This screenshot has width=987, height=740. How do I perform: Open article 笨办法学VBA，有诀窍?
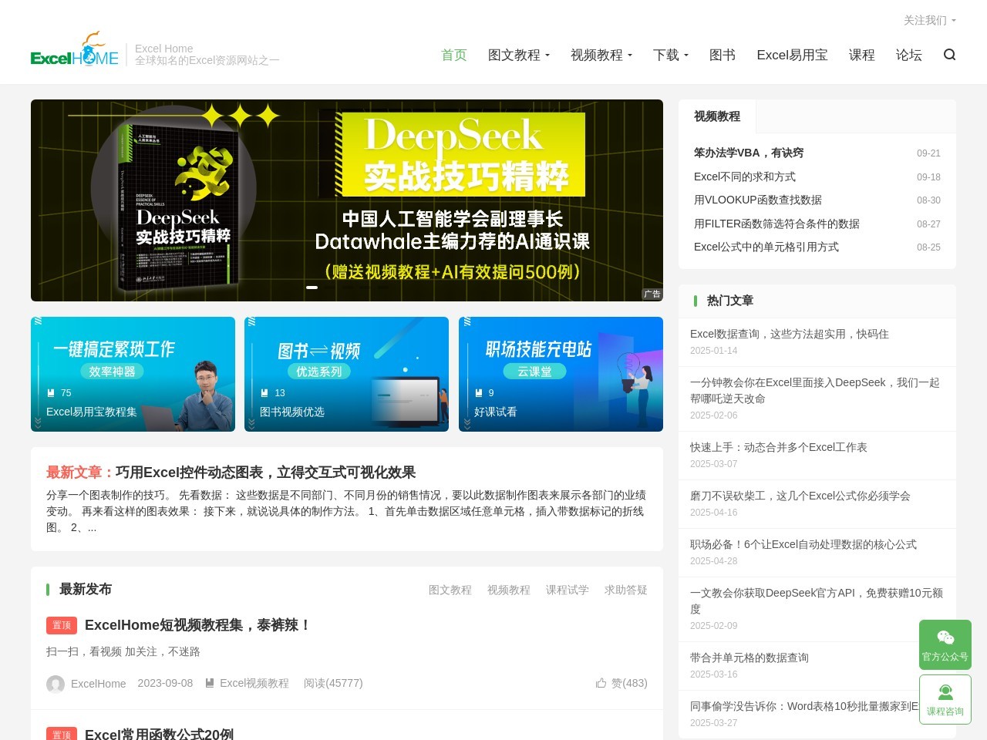(x=748, y=153)
